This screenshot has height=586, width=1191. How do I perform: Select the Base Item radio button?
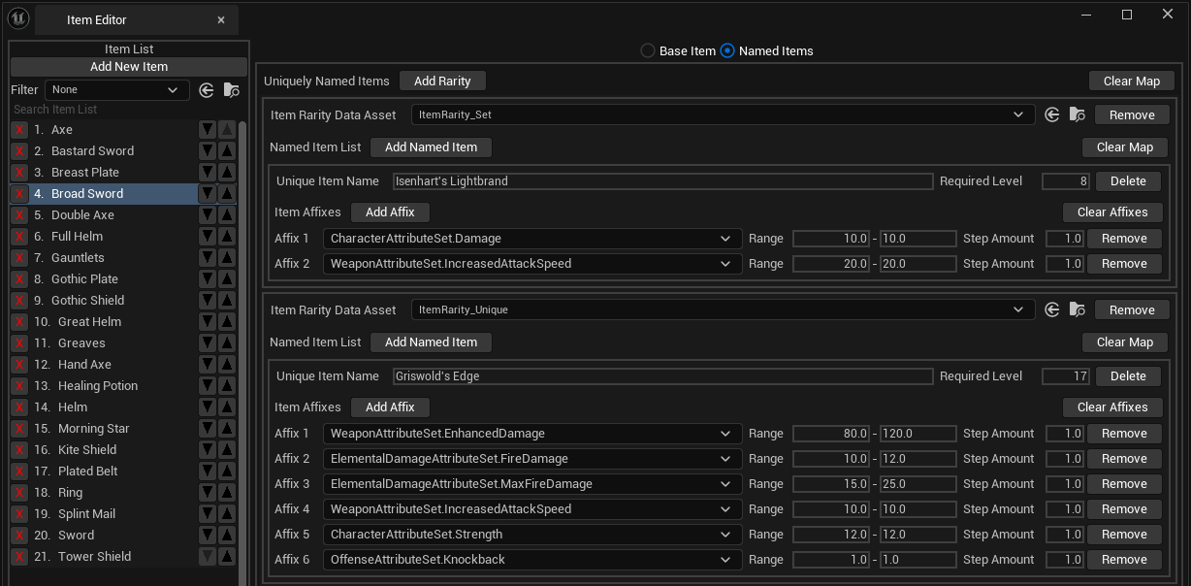[648, 50]
